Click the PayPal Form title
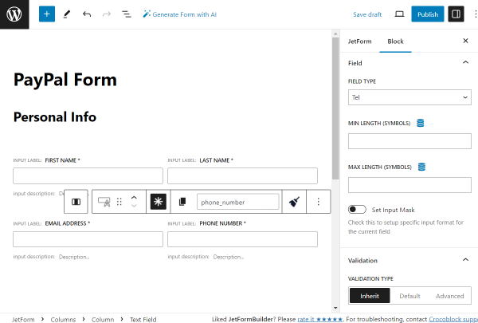The width and height of the screenshot is (478, 323). pyautogui.click(x=65, y=80)
